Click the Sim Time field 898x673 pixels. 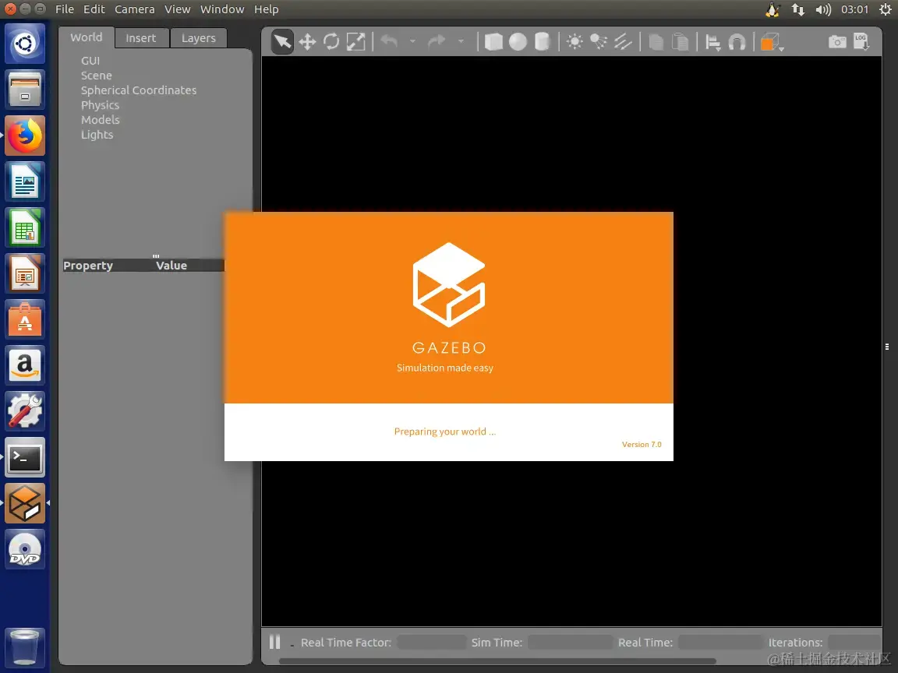coord(570,642)
